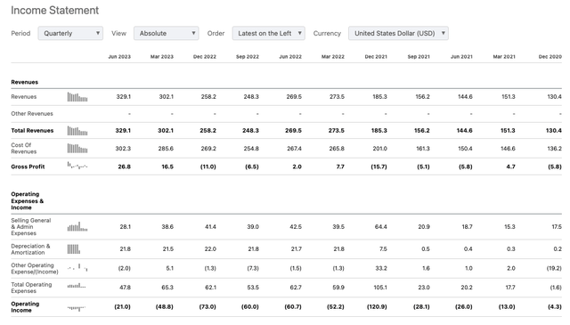
Task: Click the Other Revenues row label
Action: pos(32,113)
